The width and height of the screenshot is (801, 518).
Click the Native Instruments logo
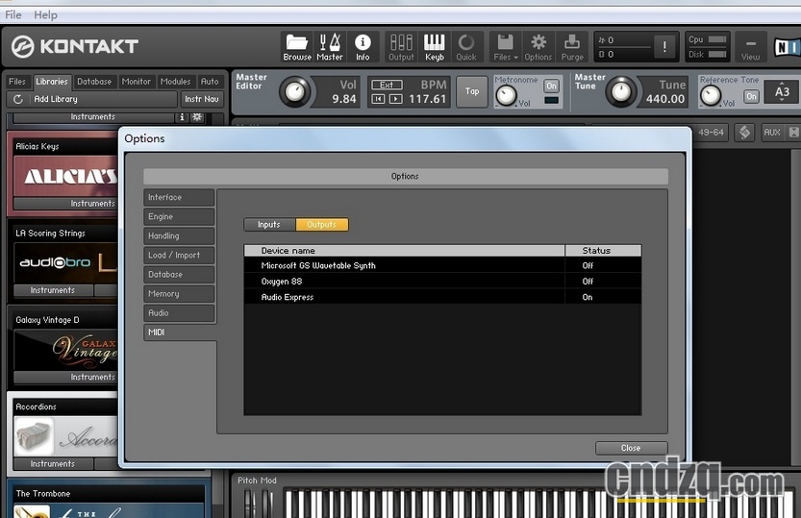[787, 47]
